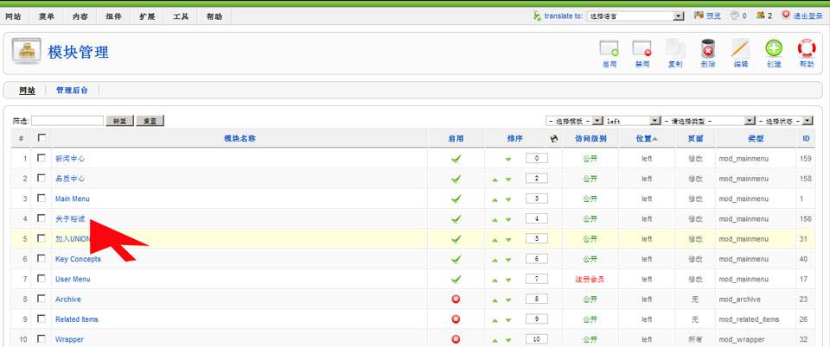
Task: Click the 禁用 (disable) toolbar icon
Action: (x=642, y=49)
